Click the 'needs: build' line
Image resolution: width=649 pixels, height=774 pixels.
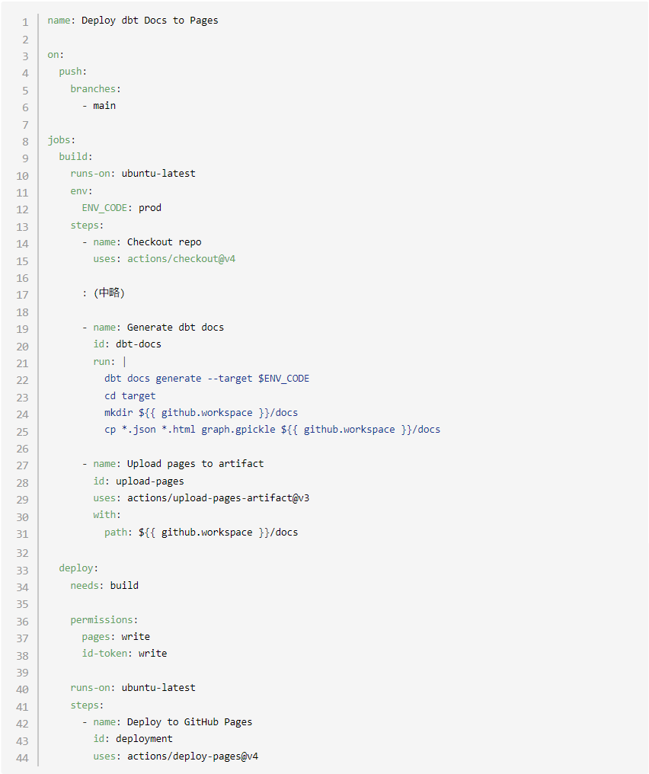coord(104,586)
